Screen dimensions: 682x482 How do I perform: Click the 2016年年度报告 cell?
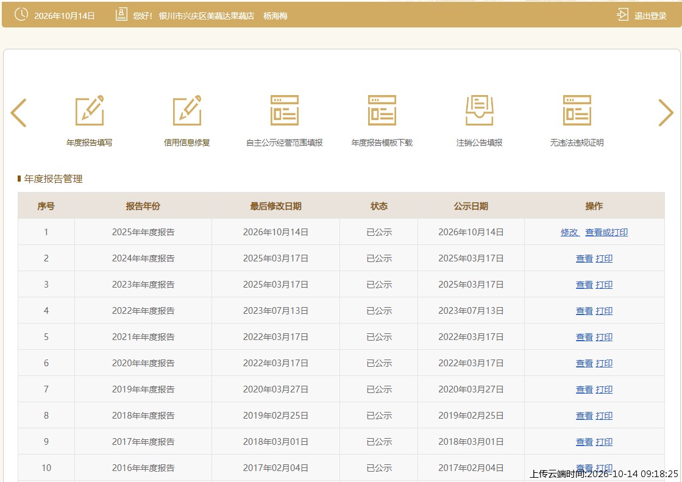tap(143, 467)
